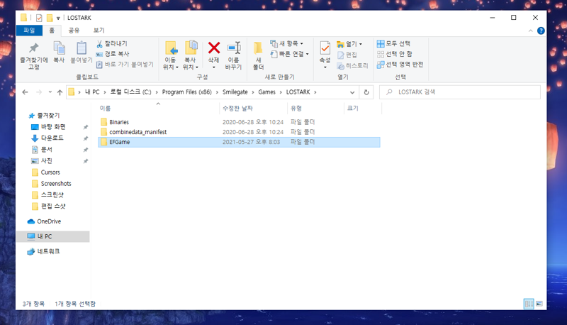This screenshot has width=567, height=325.
Task: Switch to 공유 (Share) ribbon tab
Action: [74, 31]
